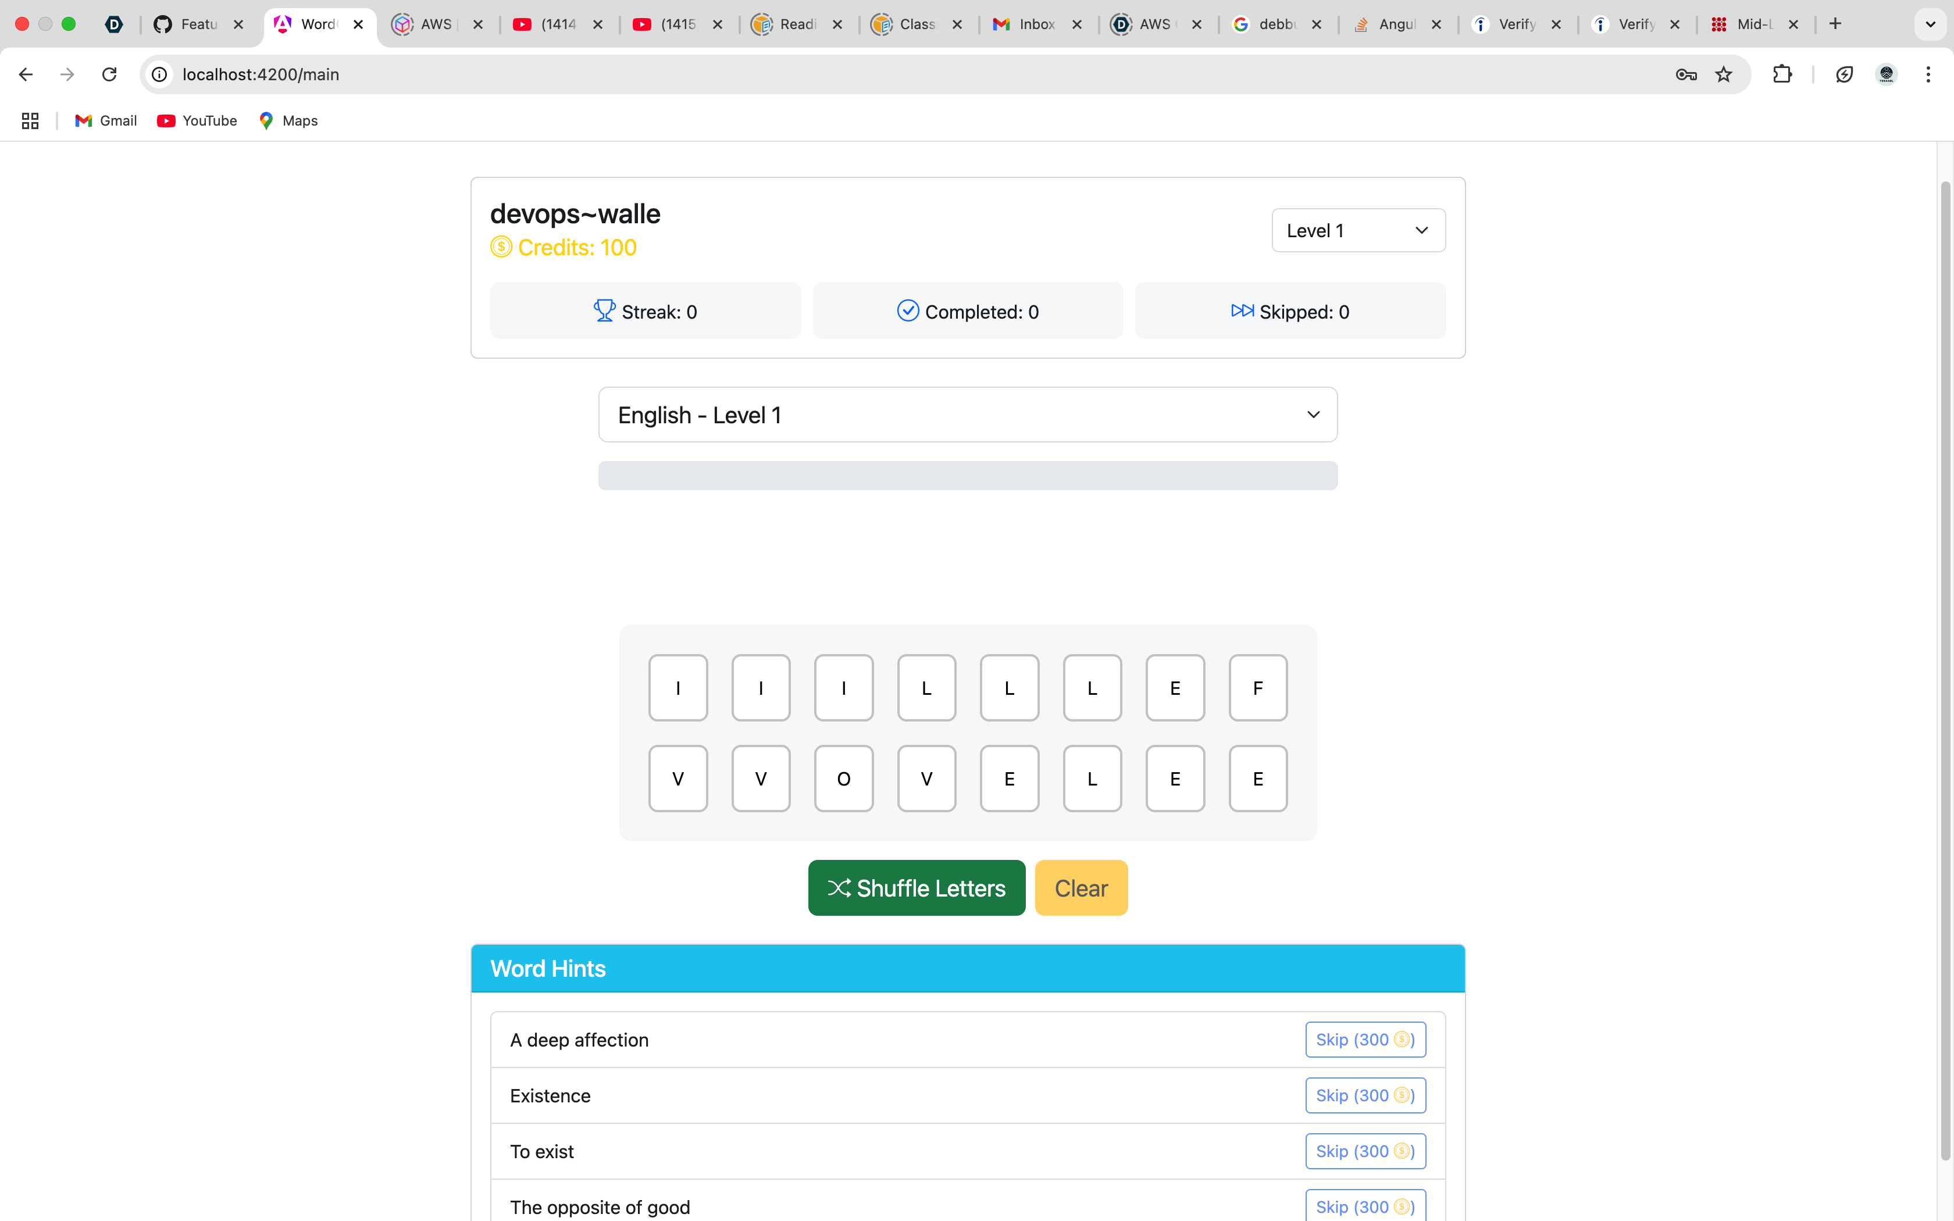Select the letter O tile

tap(843, 779)
